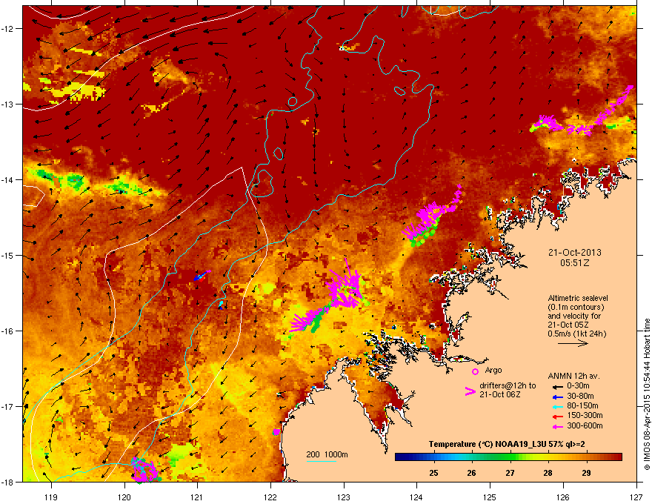Click the latitude axis label -18
652x504 pixels.
[x=8, y=482]
